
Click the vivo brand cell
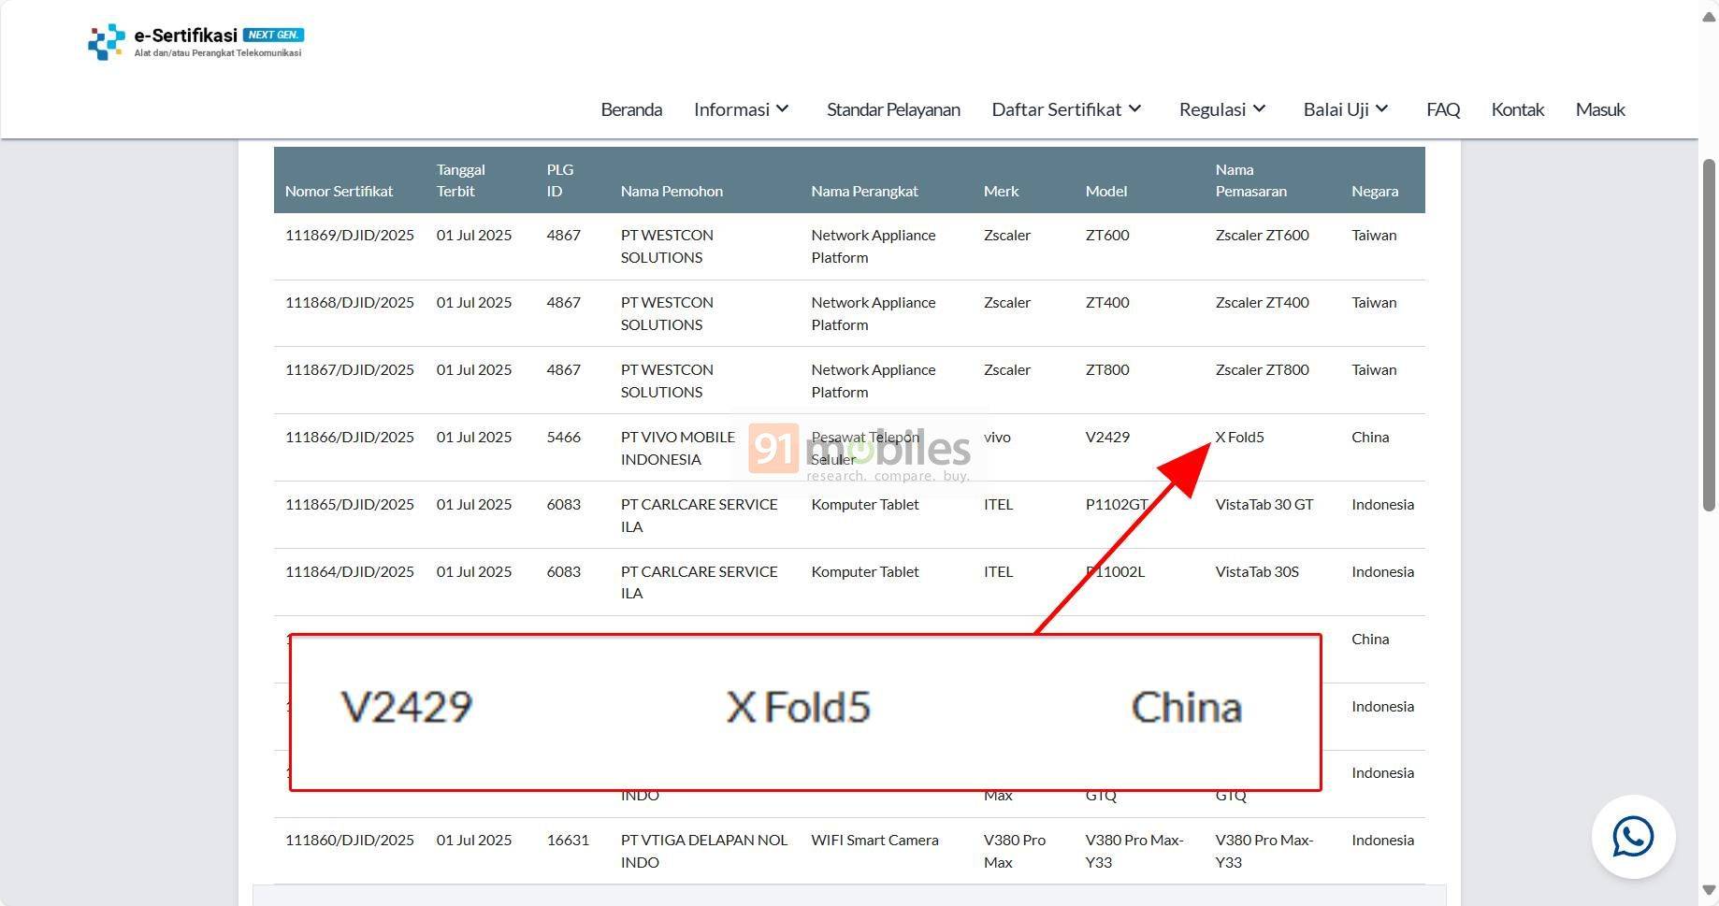(x=997, y=437)
